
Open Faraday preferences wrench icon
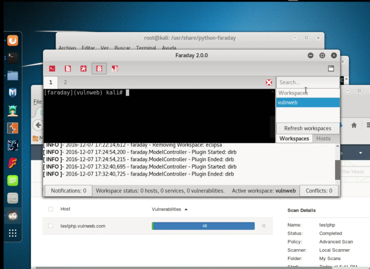point(83,69)
